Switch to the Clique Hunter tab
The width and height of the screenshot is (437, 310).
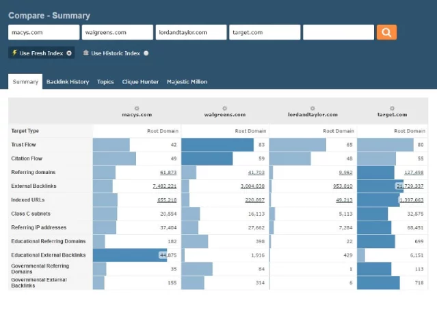pos(140,82)
